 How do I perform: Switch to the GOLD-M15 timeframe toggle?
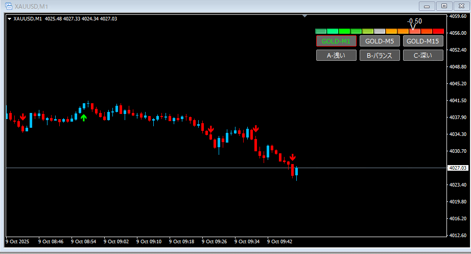click(423, 41)
